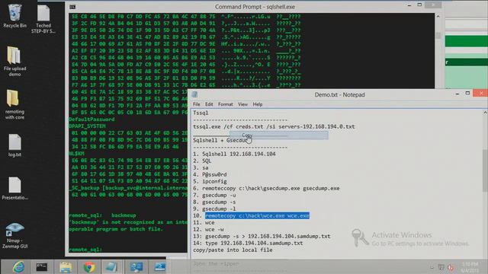The height and width of the screenshot is (274, 488).
Task: Open Google Chrome from the taskbar
Action: [x=89, y=267]
